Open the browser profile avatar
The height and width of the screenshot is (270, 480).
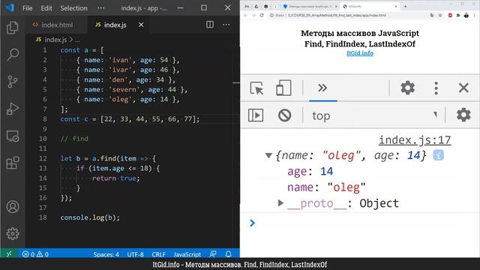(x=466, y=15)
